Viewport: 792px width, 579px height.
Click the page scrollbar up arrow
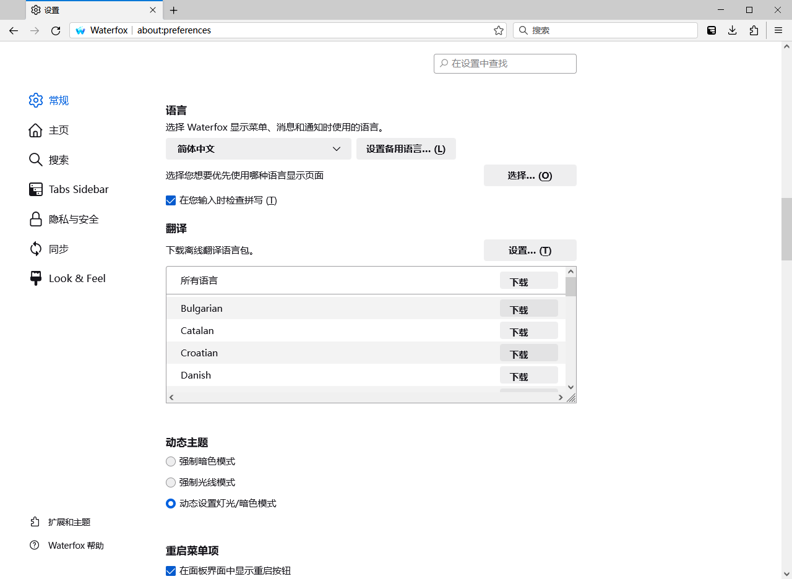pos(786,46)
